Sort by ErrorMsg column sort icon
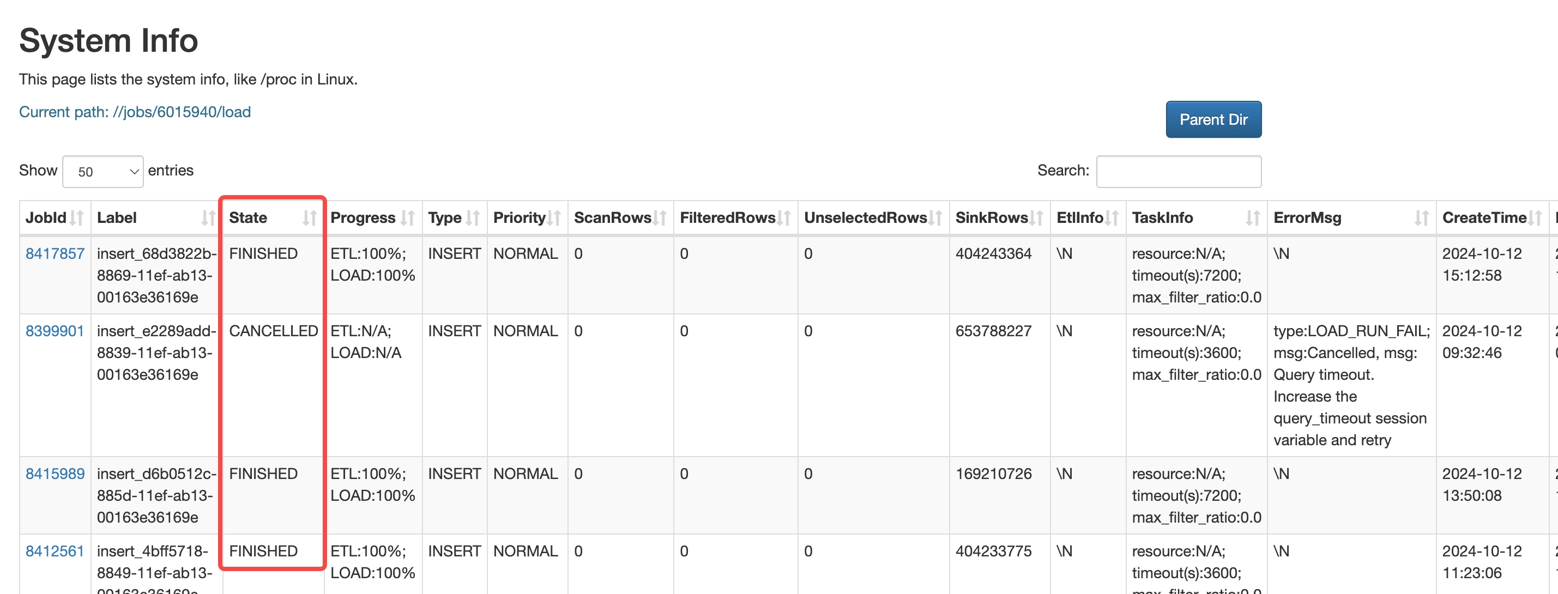The width and height of the screenshot is (1558, 594). coord(1422,218)
